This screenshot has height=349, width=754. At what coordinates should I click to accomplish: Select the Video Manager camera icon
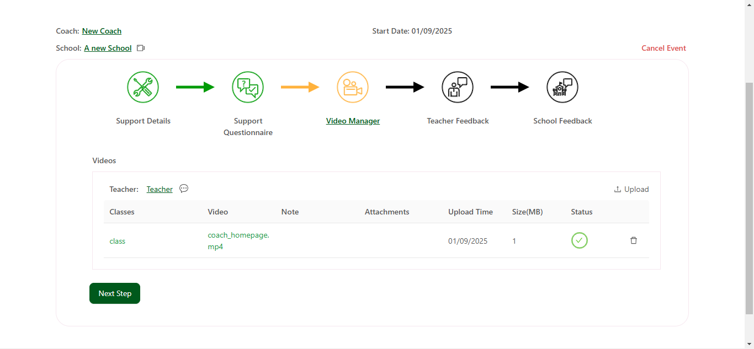(353, 87)
